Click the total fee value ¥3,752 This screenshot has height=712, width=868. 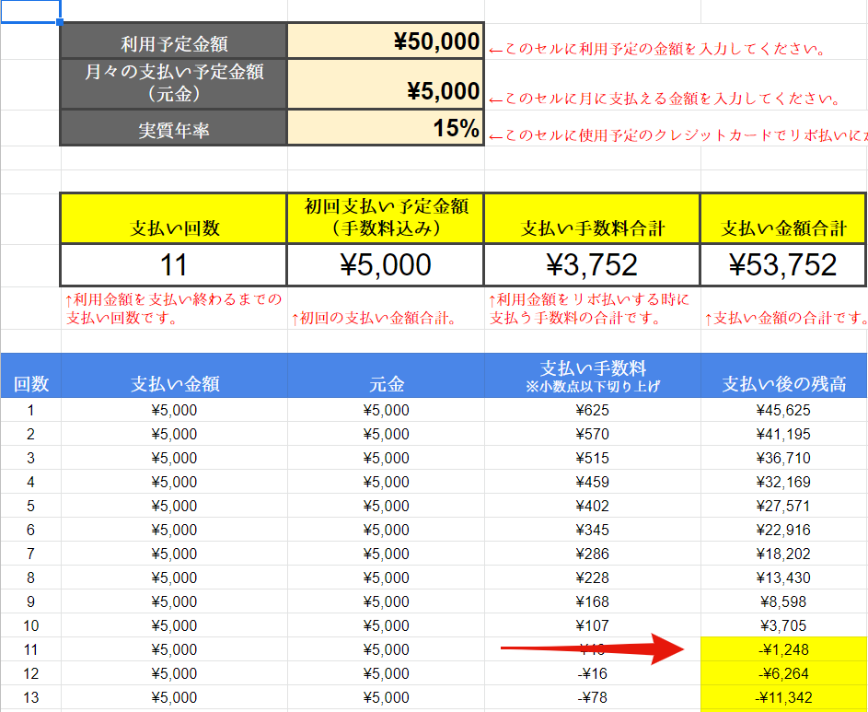[593, 265]
